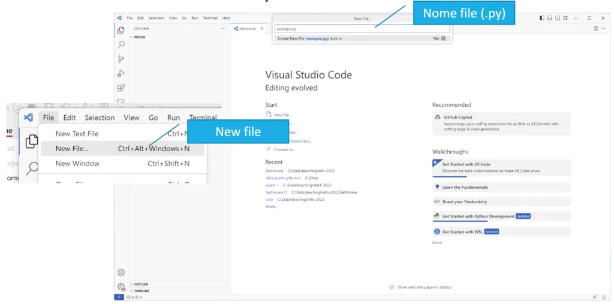Click notifications bell in status bar
614x304 pixels.
603,297
